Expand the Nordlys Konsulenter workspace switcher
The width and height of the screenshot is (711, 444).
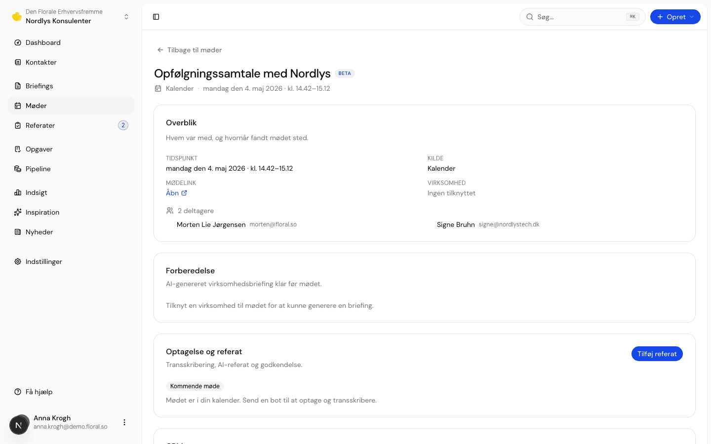click(x=71, y=17)
